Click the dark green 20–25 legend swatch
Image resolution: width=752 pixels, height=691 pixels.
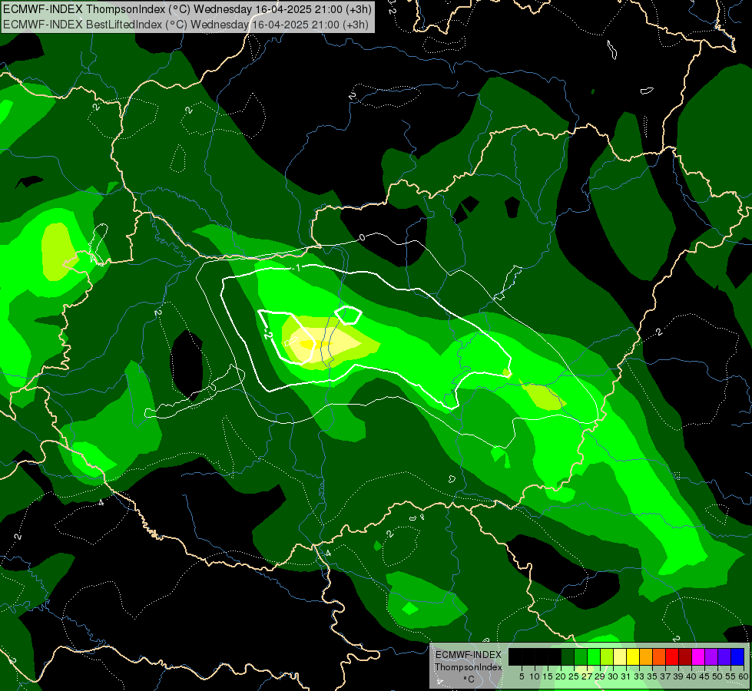coord(568,656)
